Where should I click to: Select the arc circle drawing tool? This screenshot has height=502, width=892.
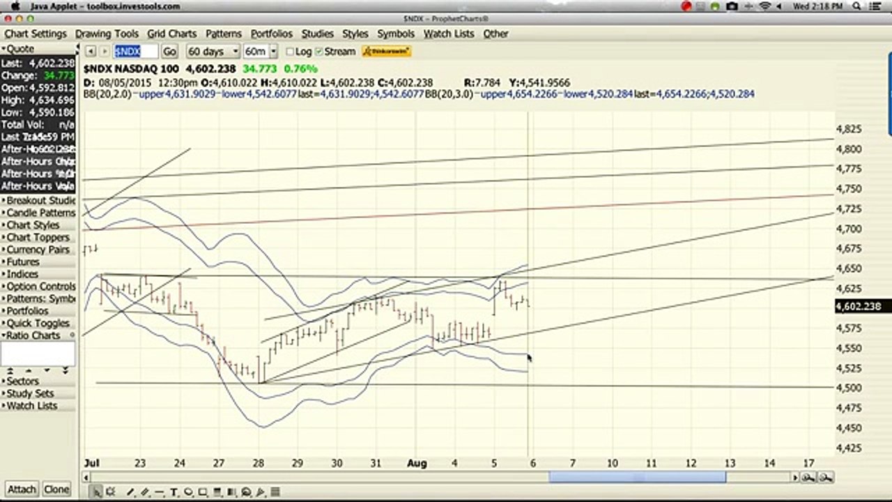(x=246, y=492)
